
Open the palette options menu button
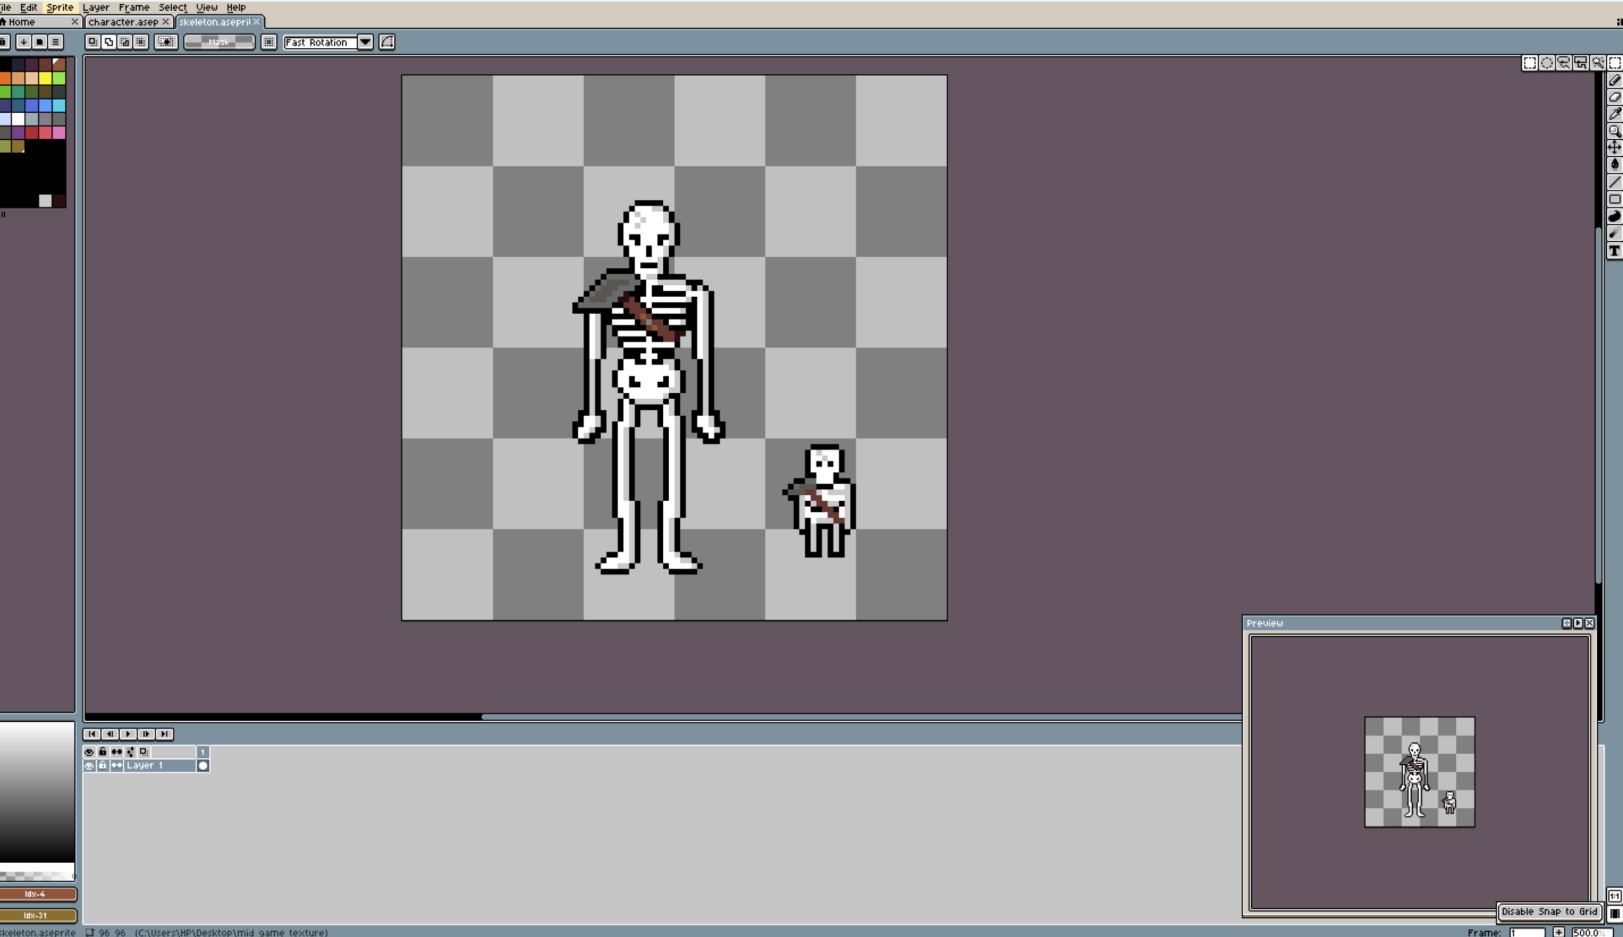tap(56, 42)
